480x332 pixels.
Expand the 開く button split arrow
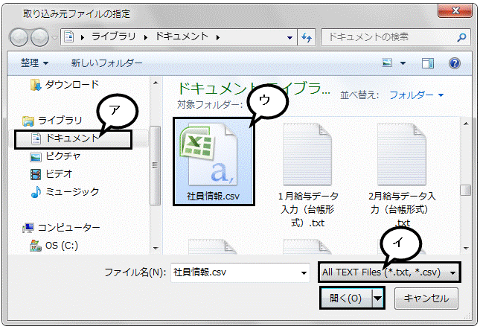[x=378, y=298]
